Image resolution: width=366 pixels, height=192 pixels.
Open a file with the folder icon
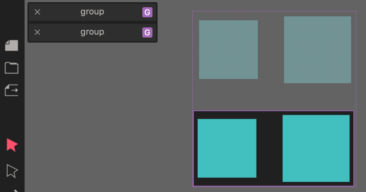(x=12, y=67)
